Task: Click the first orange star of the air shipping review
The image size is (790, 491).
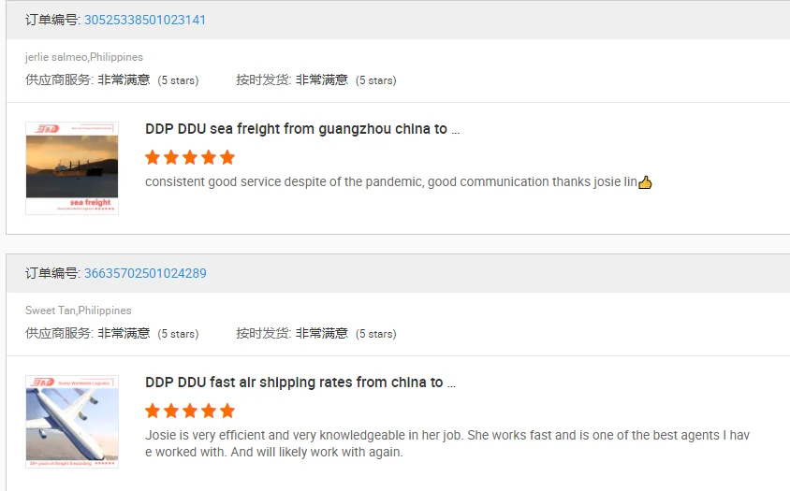Action: click(x=153, y=411)
